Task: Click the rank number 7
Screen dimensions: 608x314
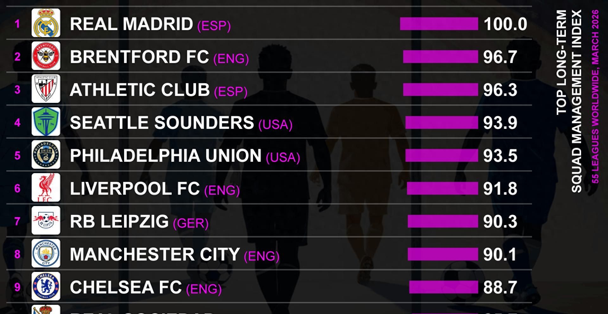Action: click(x=17, y=221)
